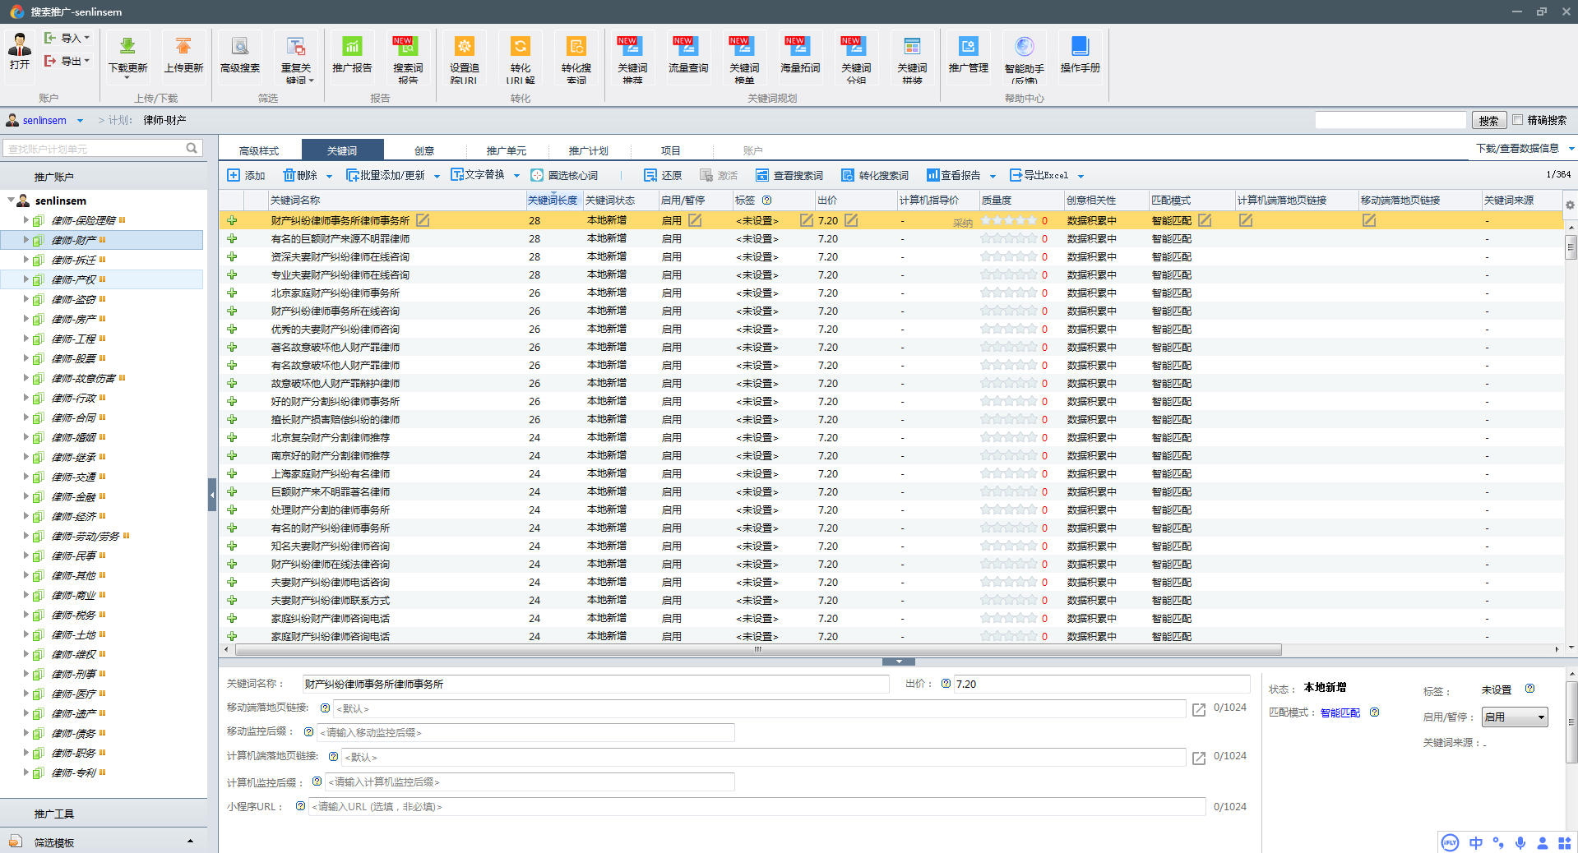Click the 智能匹配 link in details panel

[1340, 713]
